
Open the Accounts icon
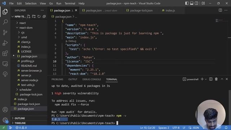5,110
